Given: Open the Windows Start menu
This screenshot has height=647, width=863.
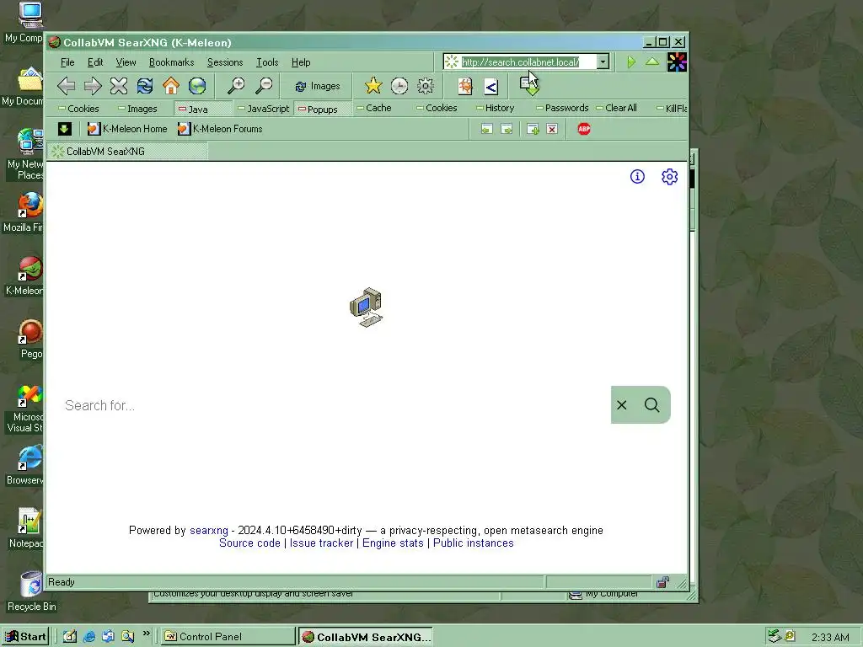Looking at the screenshot, I should pos(25,637).
